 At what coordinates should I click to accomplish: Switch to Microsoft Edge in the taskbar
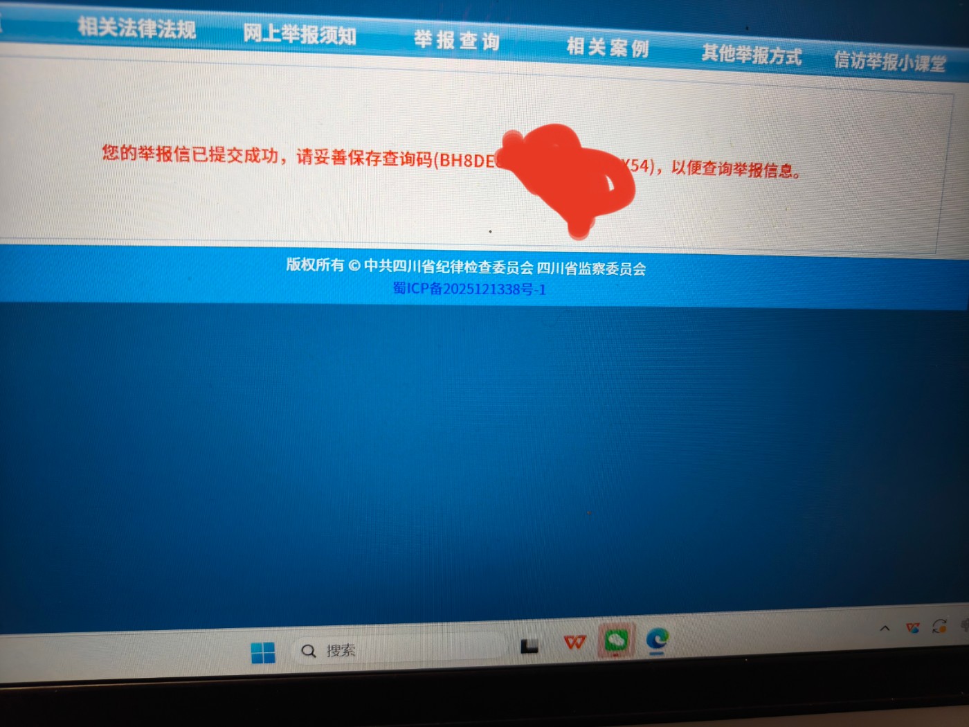click(x=657, y=639)
